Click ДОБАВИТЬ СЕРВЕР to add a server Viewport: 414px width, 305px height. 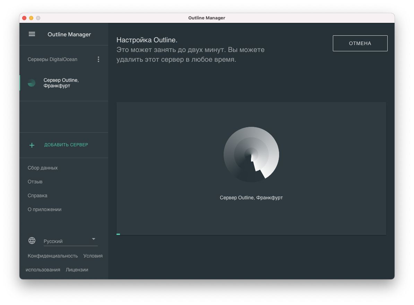(x=66, y=145)
